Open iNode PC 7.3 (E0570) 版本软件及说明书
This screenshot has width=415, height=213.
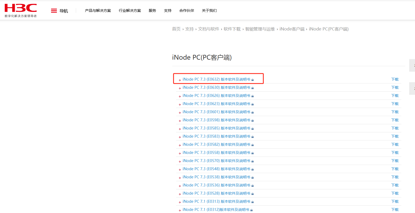216,161
